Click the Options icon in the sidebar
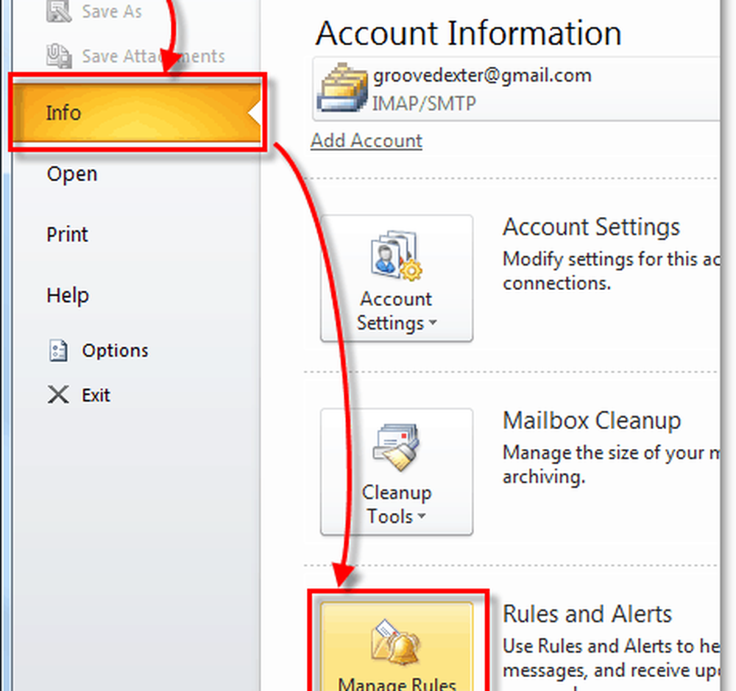This screenshot has height=691, width=736. tap(58, 351)
